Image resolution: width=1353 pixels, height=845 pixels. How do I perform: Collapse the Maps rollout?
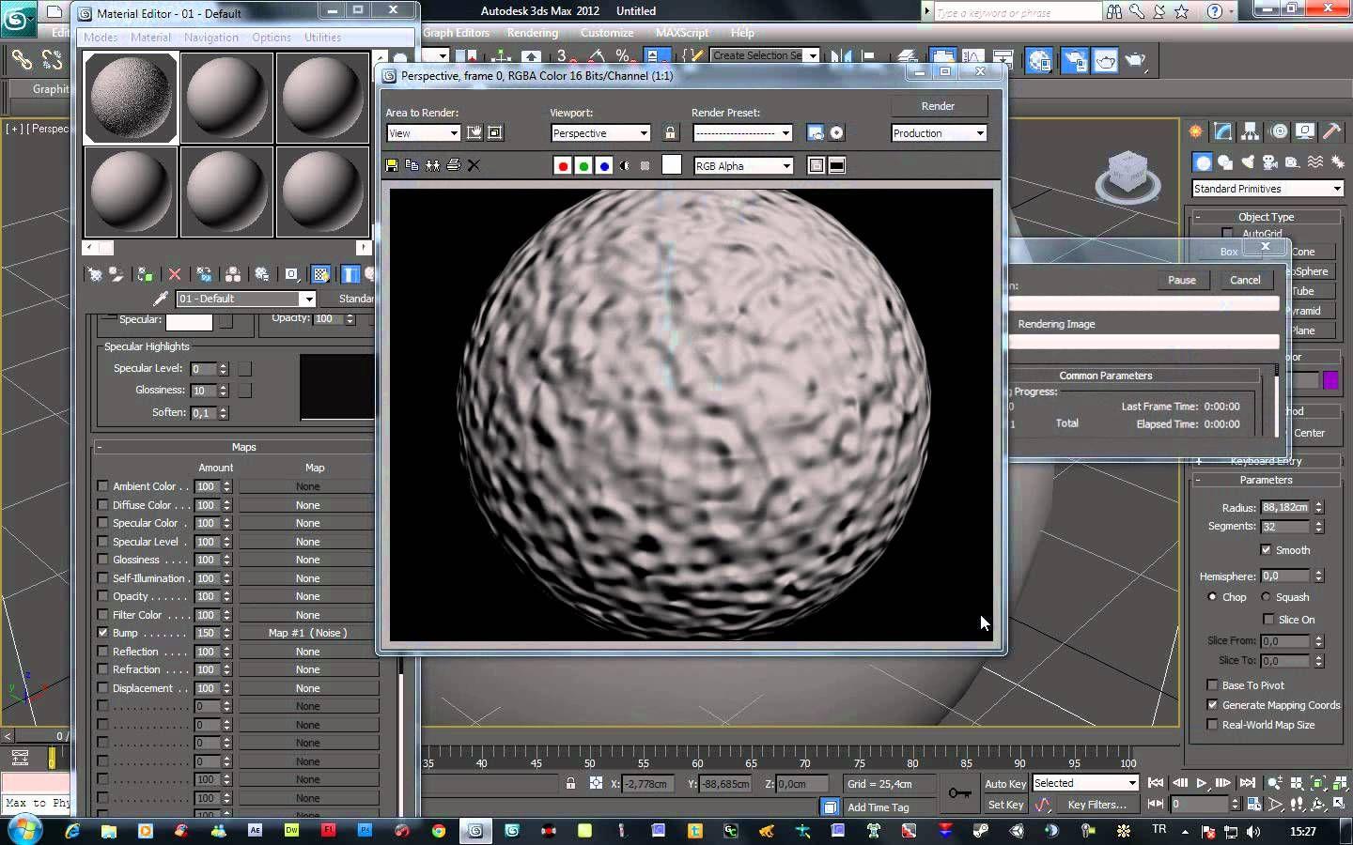coord(243,447)
